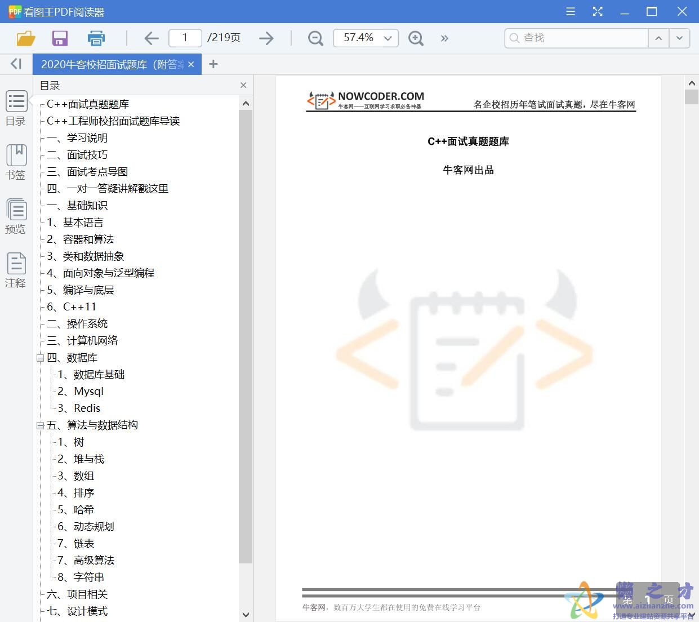Select 七、设计模式 in outline
This screenshot has width=699, height=622.
77,611
